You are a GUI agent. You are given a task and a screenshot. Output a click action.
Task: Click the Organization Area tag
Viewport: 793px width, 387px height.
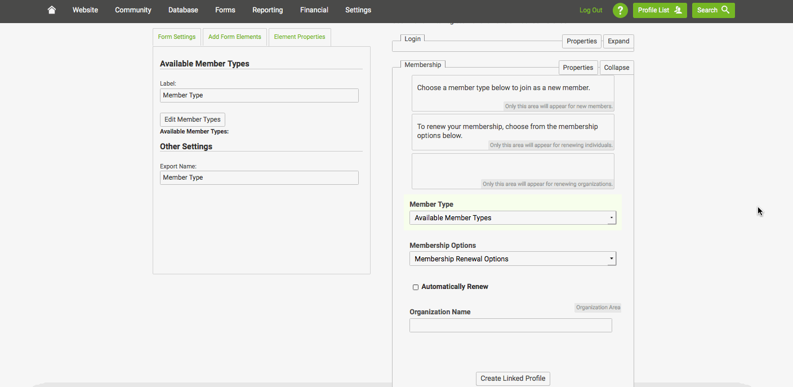point(598,308)
